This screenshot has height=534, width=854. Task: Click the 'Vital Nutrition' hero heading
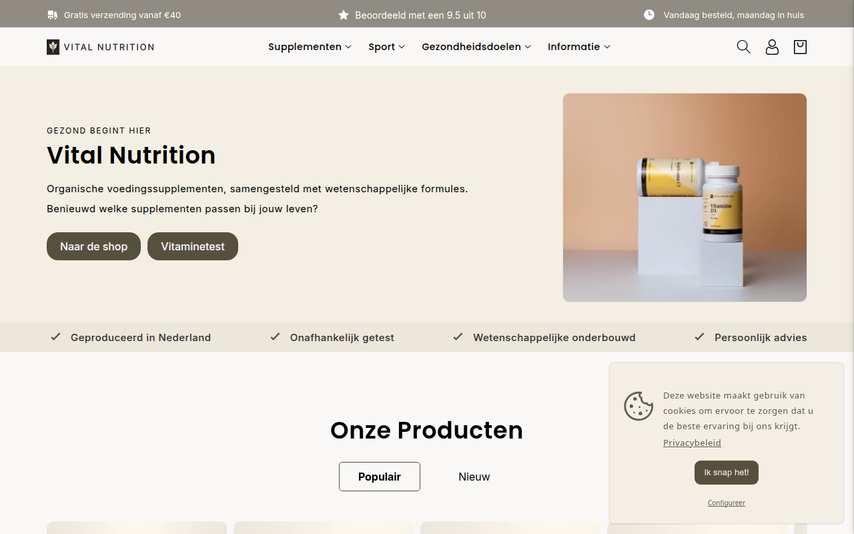pos(131,156)
